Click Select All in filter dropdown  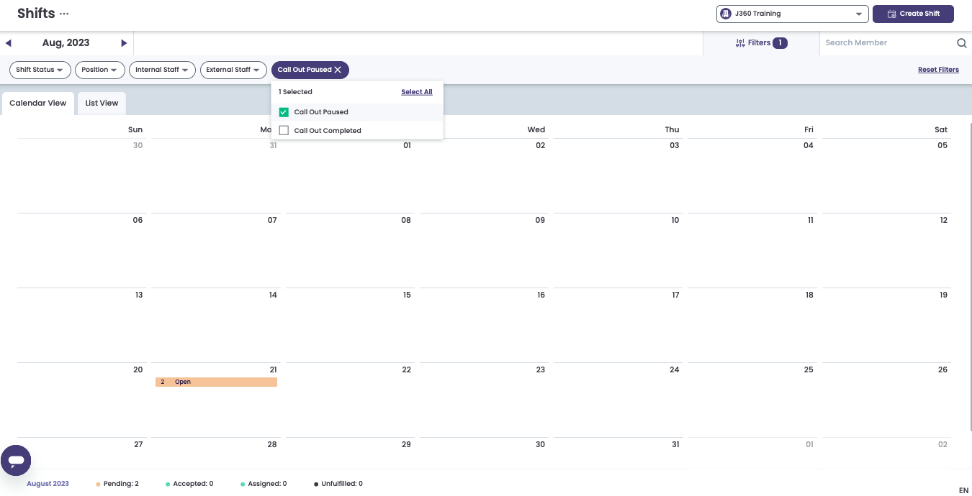417,92
